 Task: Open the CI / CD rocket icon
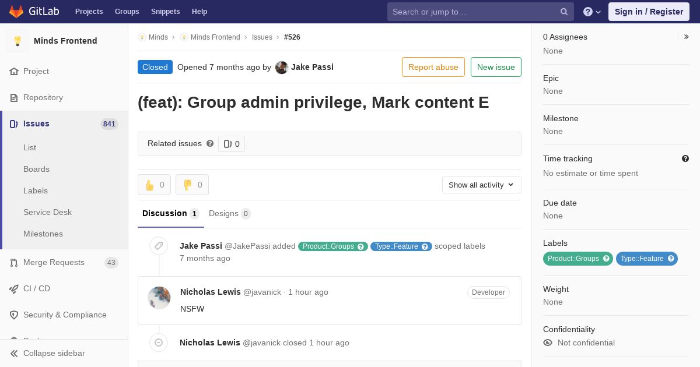pyautogui.click(x=14, y=289)
